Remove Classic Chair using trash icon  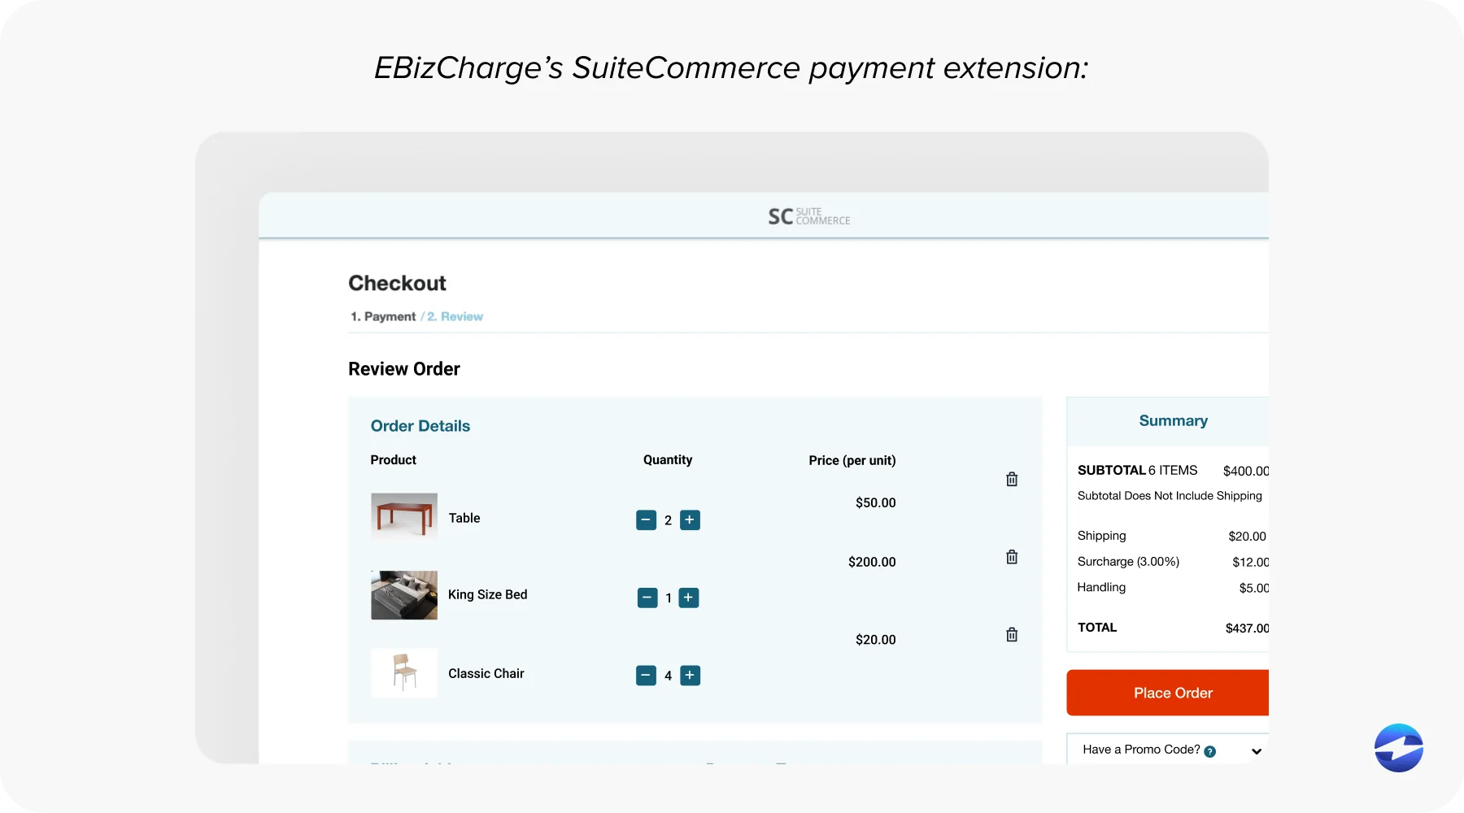pyautogui.click(x=1012, y=634)
